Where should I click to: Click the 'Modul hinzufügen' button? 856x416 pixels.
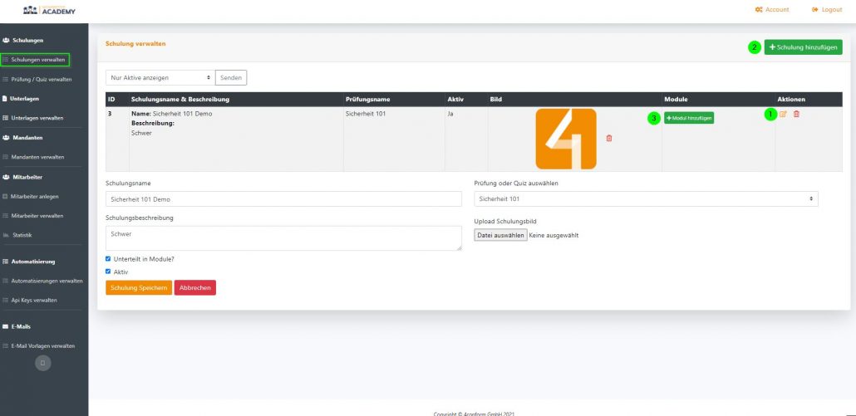pyautogui.click(x=689, y=118)
